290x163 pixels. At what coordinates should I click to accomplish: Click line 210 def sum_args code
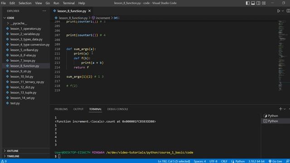point(81,49)
